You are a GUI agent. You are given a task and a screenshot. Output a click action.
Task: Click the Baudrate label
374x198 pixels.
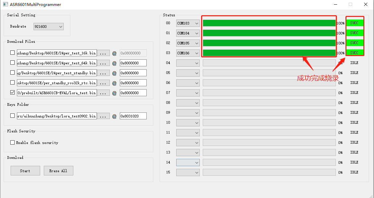click(x=18, y=27)
